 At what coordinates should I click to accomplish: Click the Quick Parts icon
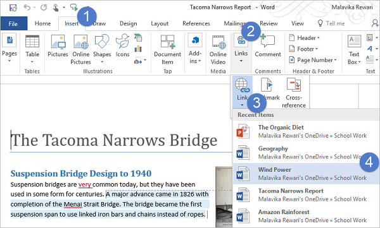click(370, 38)
